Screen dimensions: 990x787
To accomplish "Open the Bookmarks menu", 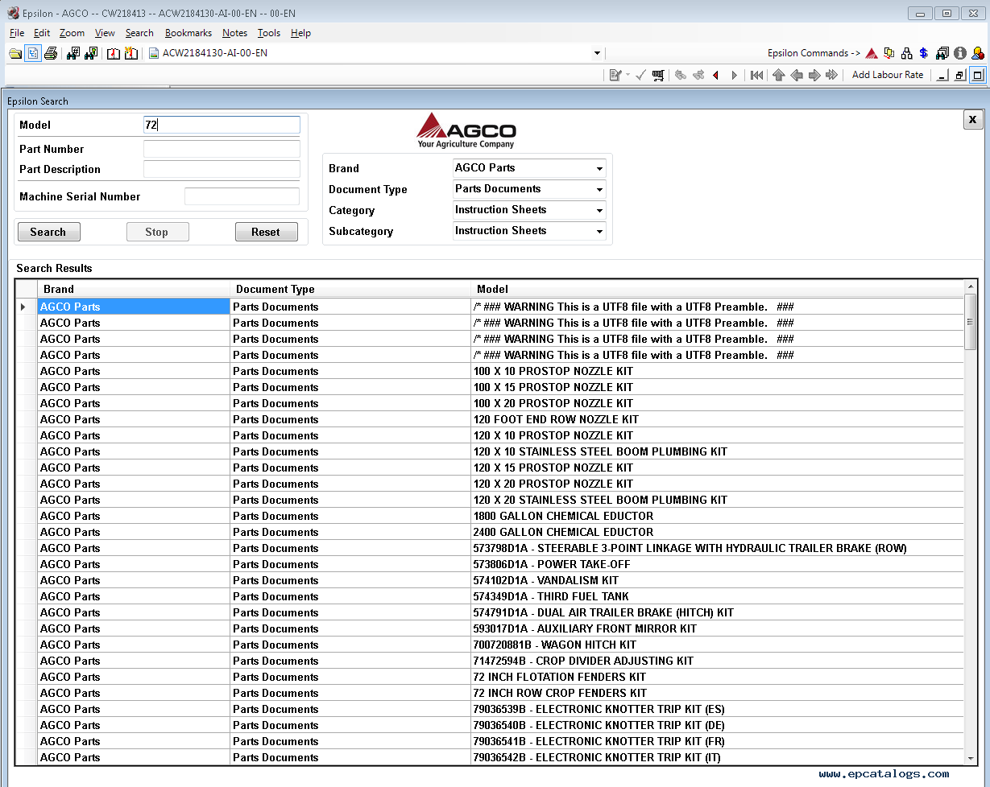I will point(188,33).
